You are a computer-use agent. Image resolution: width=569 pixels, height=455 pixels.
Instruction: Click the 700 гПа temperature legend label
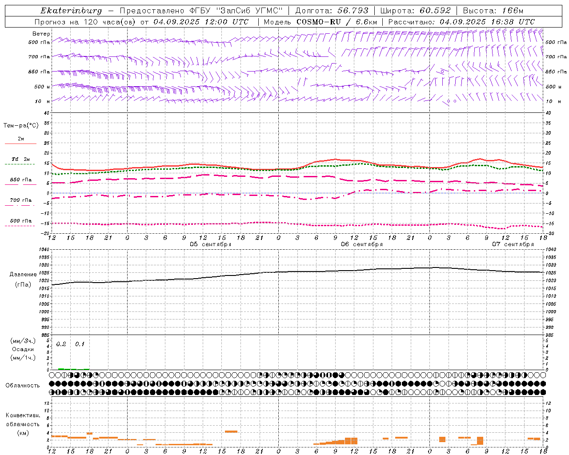pyautogui.click(x=21, y=200)
